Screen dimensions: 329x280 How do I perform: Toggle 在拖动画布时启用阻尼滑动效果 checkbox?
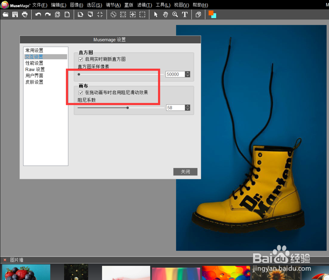(x=81, y=93)
